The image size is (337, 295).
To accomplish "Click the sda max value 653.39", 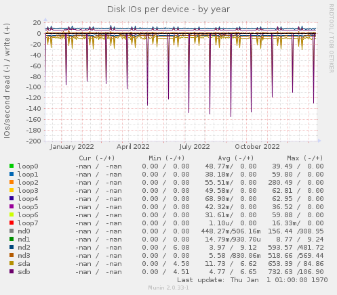I will 280,264.
